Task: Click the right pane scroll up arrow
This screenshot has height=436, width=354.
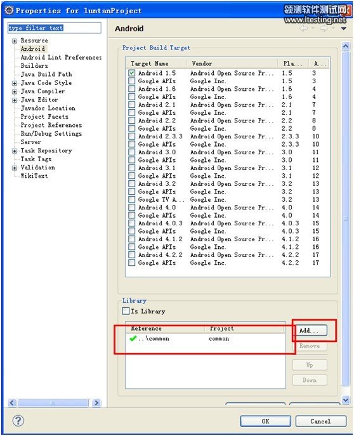Action: [345, 46]
